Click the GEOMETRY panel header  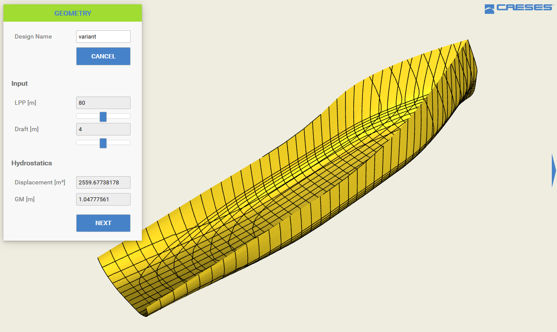coord(73,13)
